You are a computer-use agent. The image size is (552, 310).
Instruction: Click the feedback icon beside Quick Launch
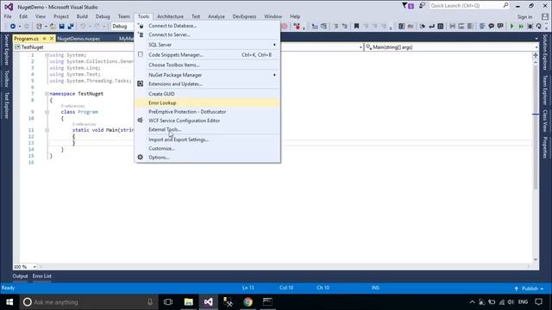click(422, 6)
